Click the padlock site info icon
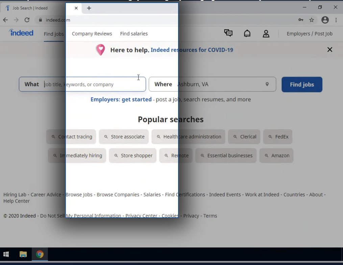Screen dimensions: 343x265 pyautogui.click(x=40, y=20)
